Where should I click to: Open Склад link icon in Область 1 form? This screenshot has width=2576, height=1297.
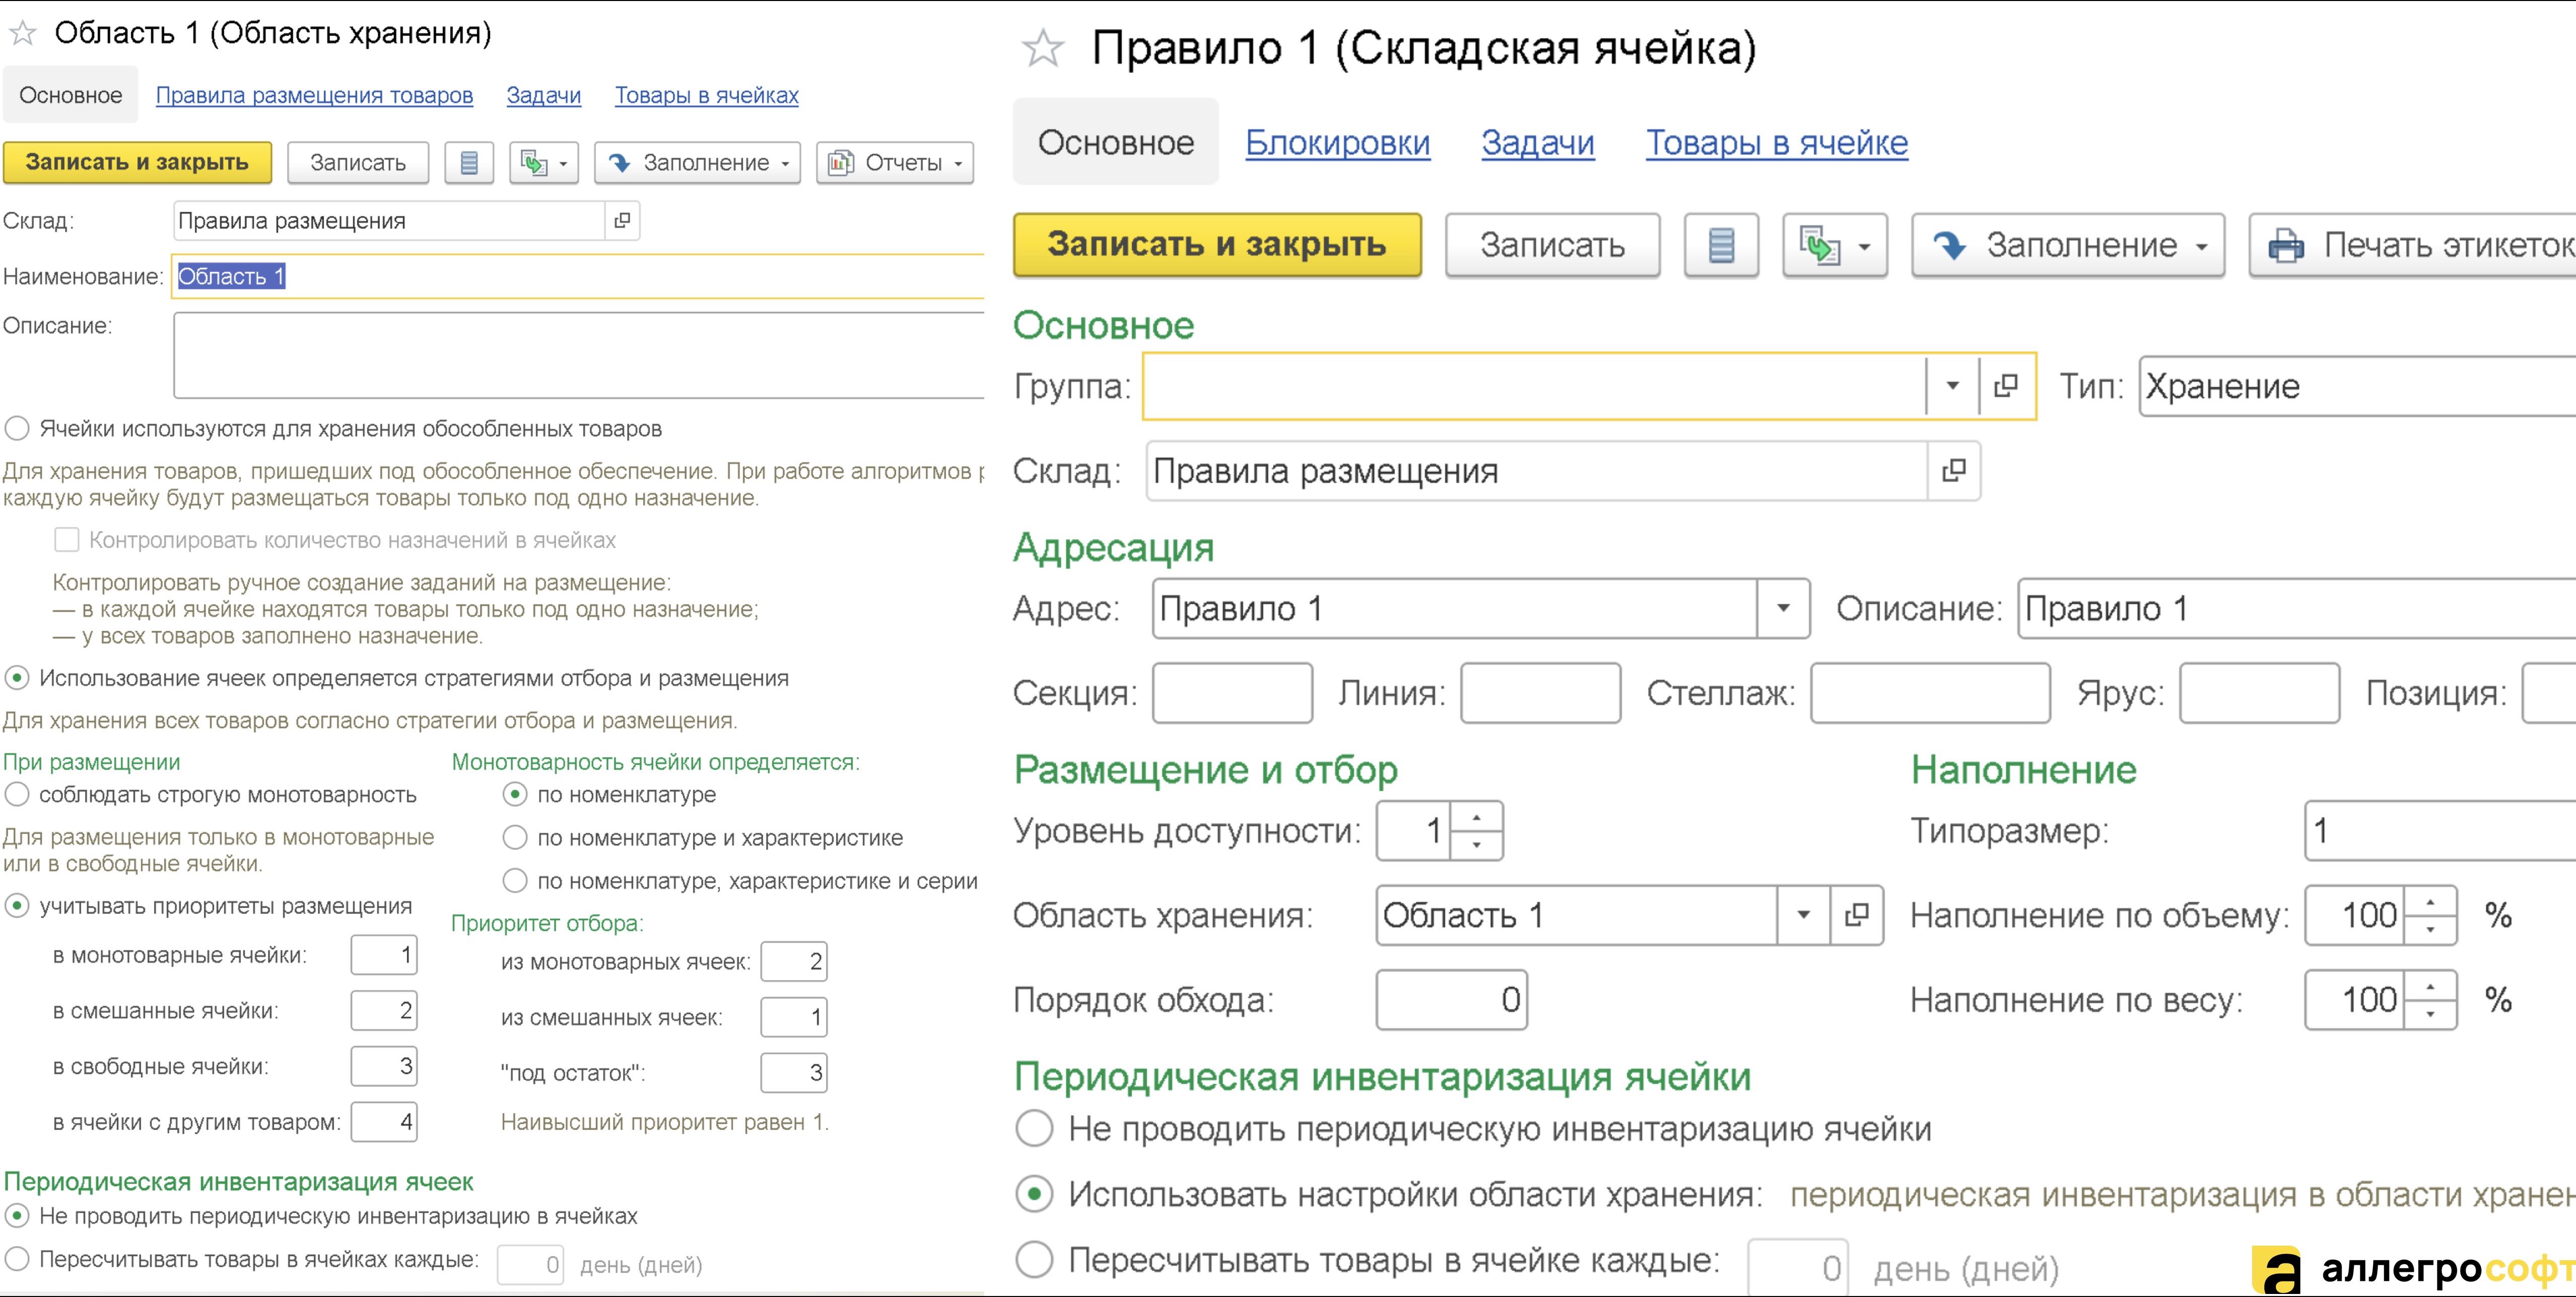(x=622, y=221)
